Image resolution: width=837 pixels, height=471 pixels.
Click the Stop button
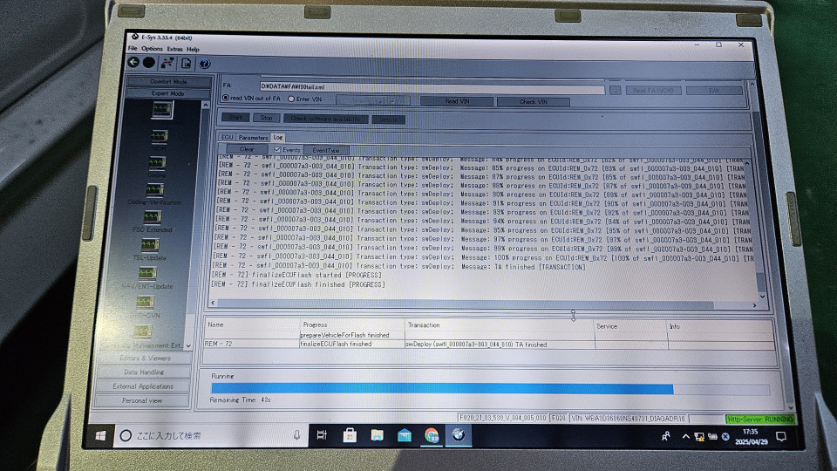[267, 118]
